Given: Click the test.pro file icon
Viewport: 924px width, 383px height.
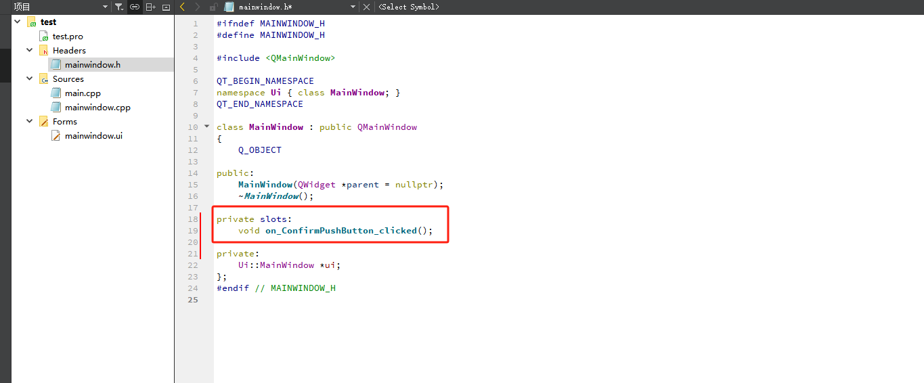Looking at the screenshot, I should (44, 36).
